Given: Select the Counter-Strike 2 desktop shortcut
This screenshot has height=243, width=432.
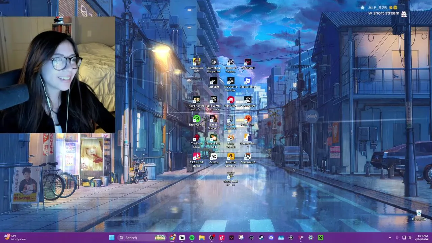Looking at the screenshot, I should point(248,141).
